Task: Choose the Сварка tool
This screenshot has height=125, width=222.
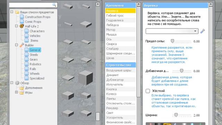Action: [120, 44]
